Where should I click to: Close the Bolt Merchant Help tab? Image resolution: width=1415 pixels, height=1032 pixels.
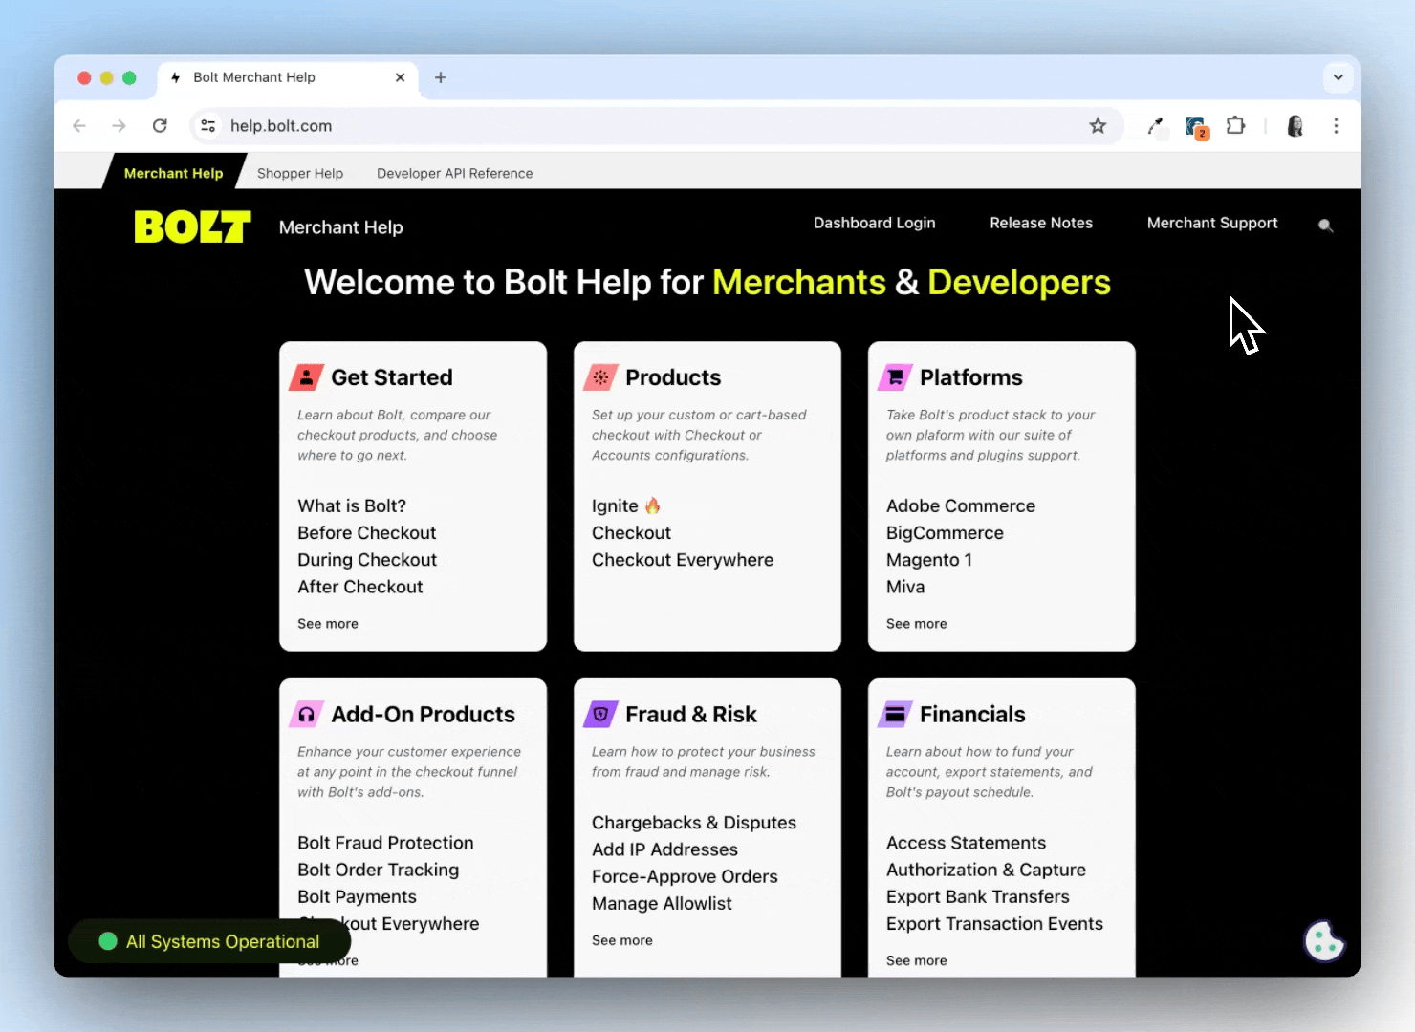coord(400,77)
